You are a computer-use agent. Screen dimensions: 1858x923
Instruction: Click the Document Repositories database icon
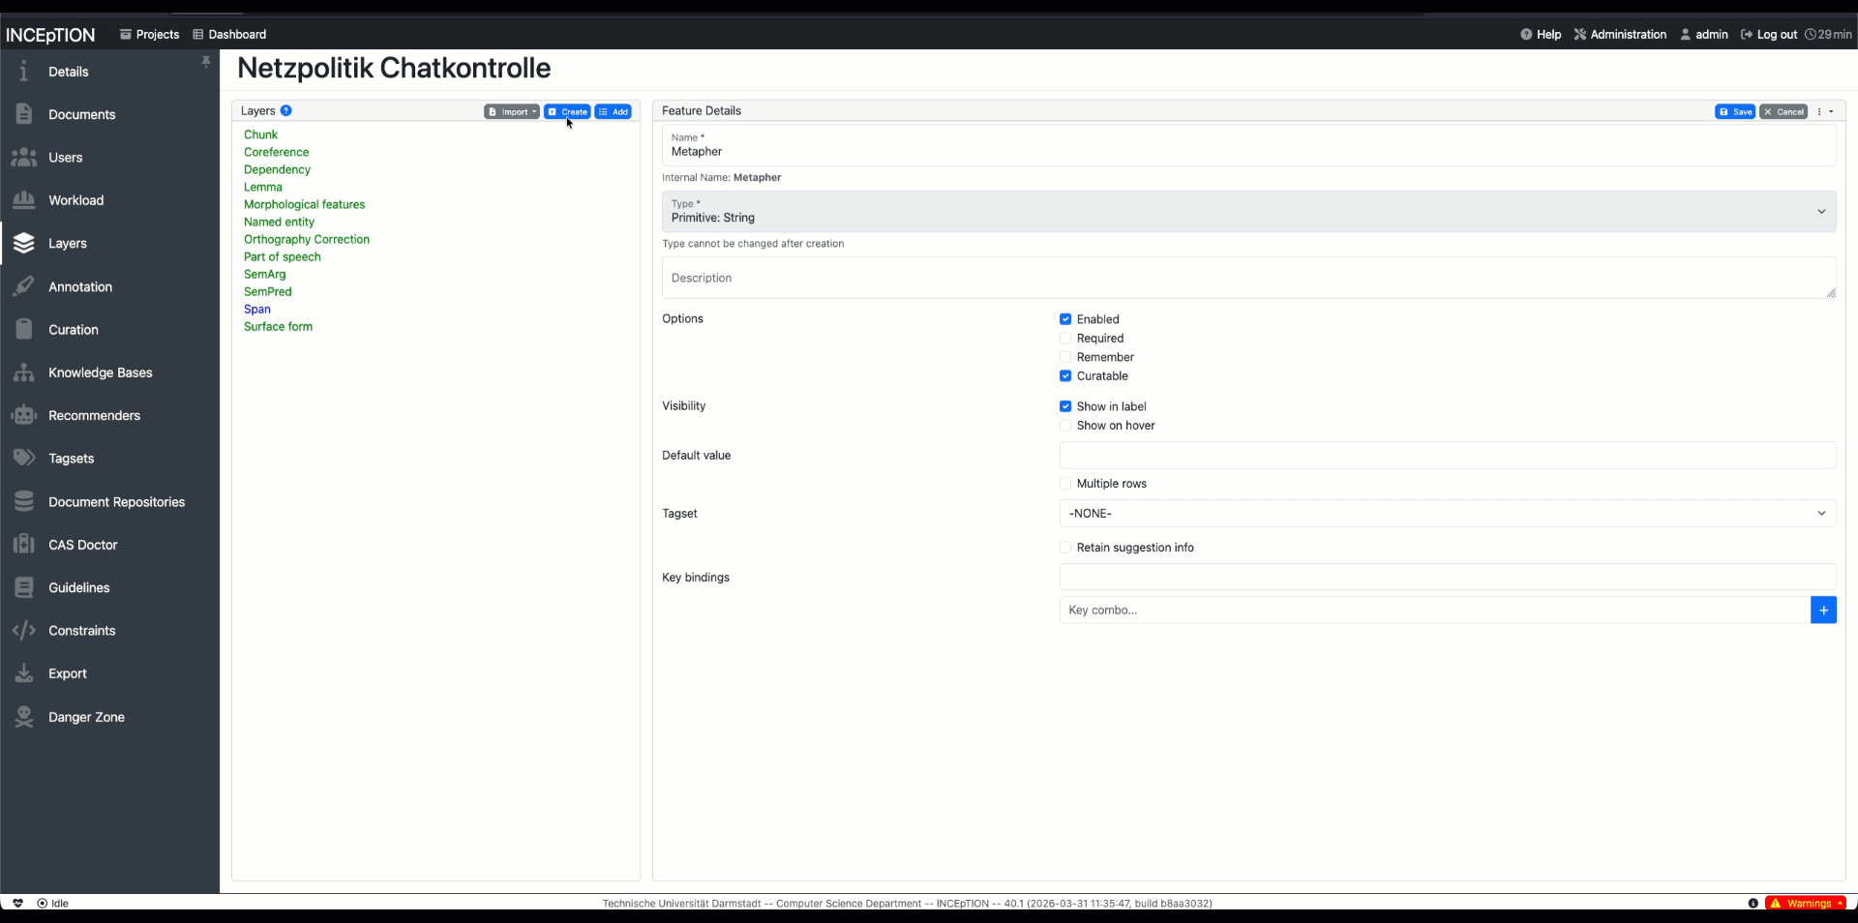(x=24, y=502)
